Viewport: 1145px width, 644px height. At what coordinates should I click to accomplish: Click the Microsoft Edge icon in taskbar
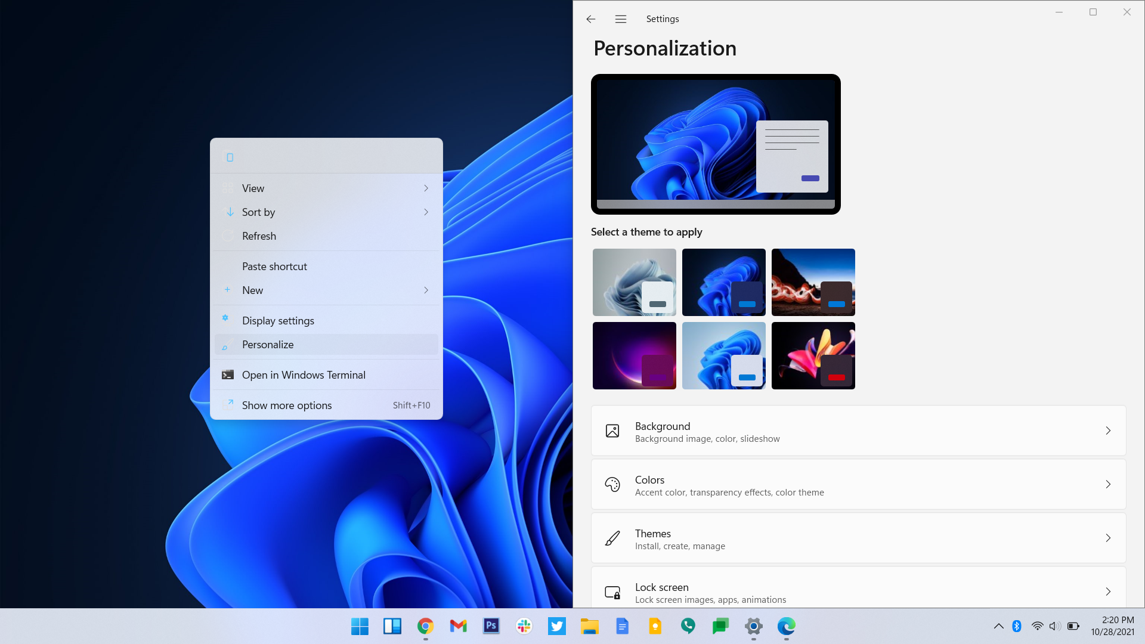click(x=787, y=626)
